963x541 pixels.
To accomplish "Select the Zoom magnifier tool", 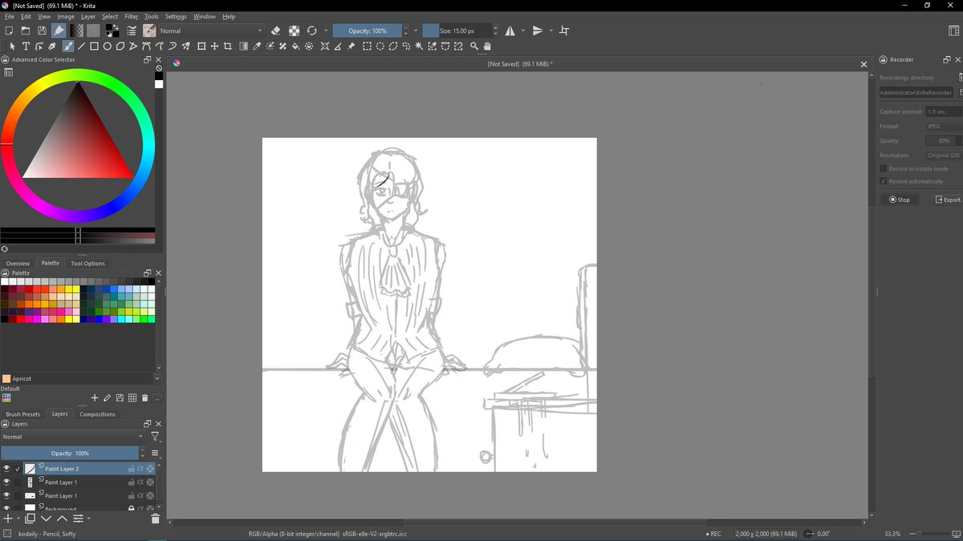I will [474, 46].
